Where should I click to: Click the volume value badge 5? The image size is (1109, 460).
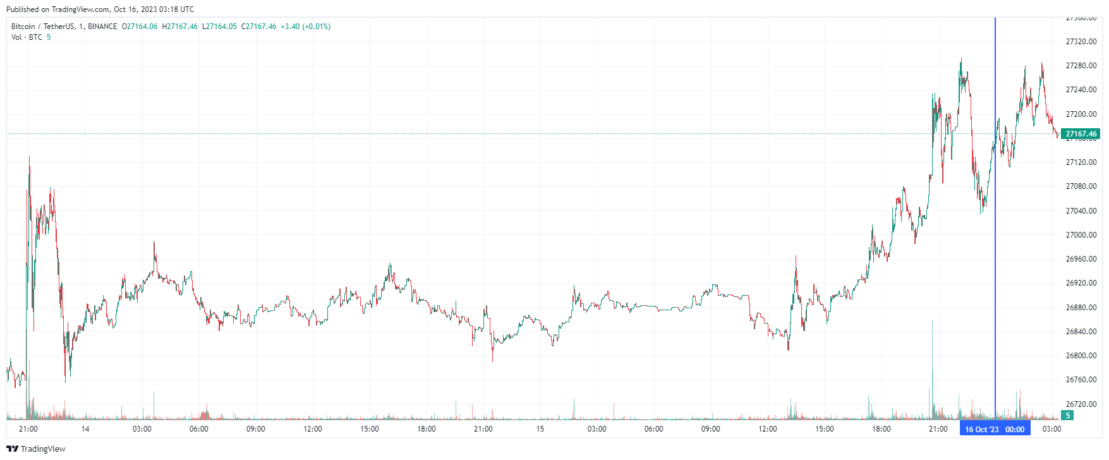(1068, 415)
